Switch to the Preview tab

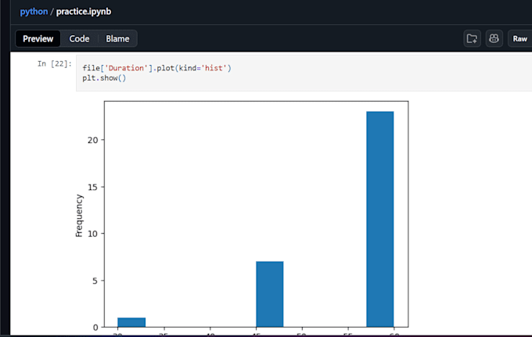38,38
